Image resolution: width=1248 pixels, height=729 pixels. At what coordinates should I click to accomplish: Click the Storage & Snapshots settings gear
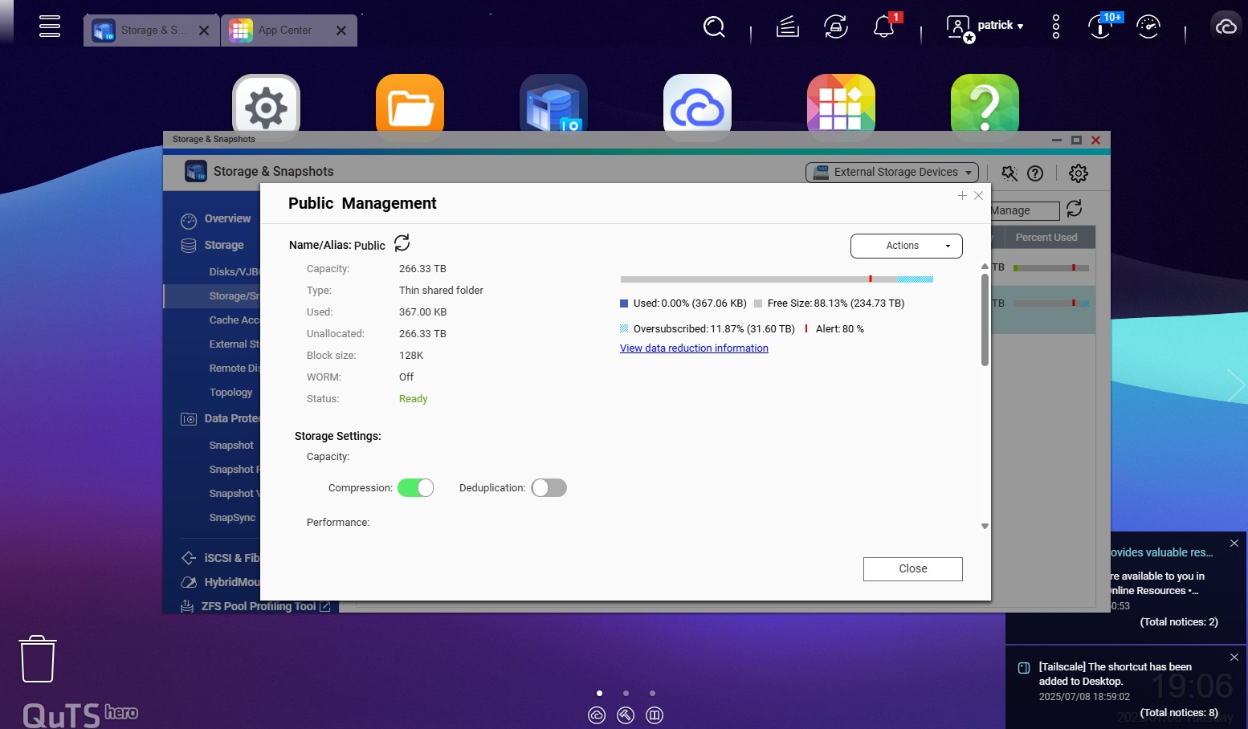click(1078, 173)
